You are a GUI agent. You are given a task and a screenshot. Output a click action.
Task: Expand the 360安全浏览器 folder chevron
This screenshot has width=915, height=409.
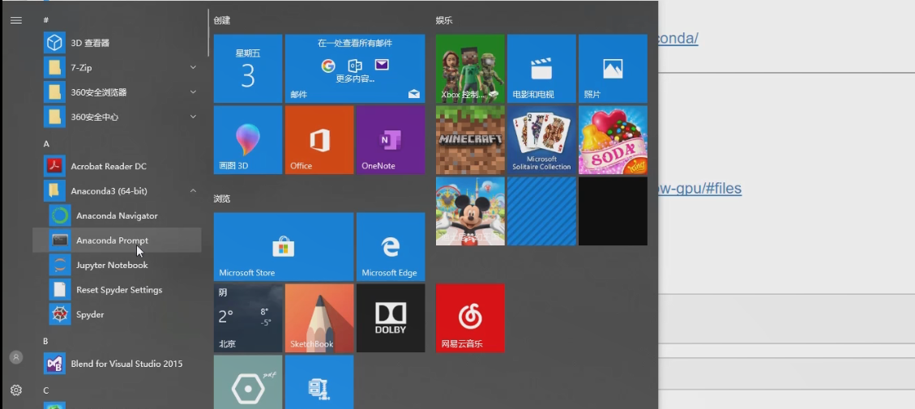[193, 92]
